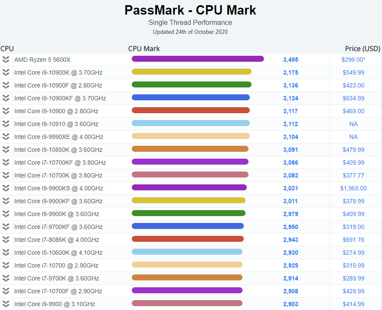This screenshot has width=382, height=310.
Task: Click the light blue bar for i9-10910
Action: [x=190, y=123]
